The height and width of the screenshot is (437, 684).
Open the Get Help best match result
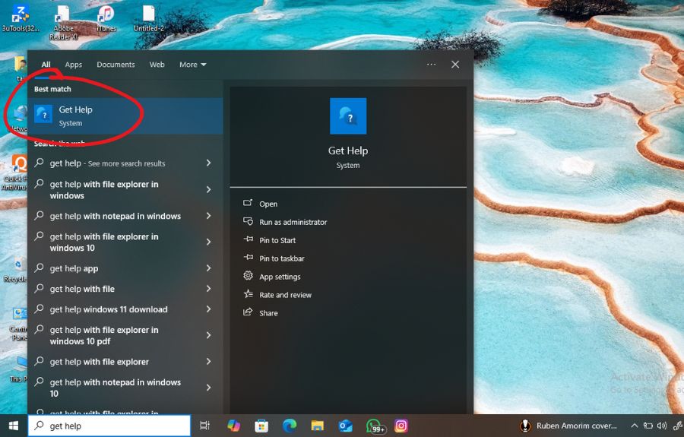125,116
